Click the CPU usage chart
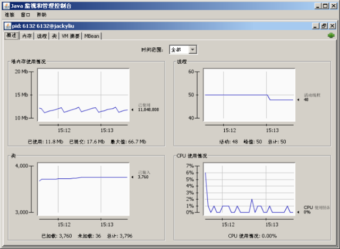 click(249, 189)
